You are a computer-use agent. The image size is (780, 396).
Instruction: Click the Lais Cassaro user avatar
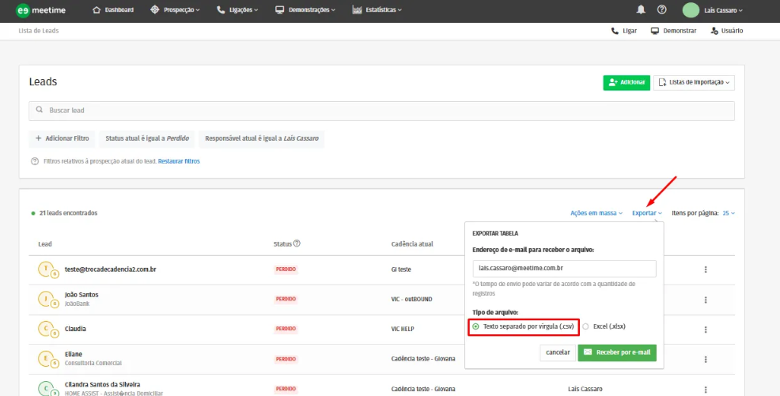691,10
